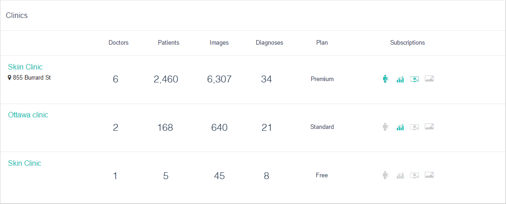Click the picture icon in Skin Clinic row
The image size is (506, 204).
(x=429, y=175)
